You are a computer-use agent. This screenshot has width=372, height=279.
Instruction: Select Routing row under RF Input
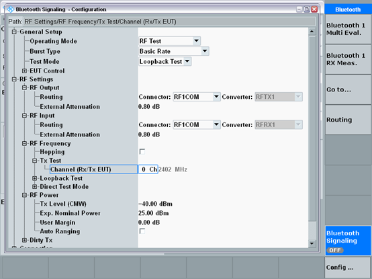[51, 125]
